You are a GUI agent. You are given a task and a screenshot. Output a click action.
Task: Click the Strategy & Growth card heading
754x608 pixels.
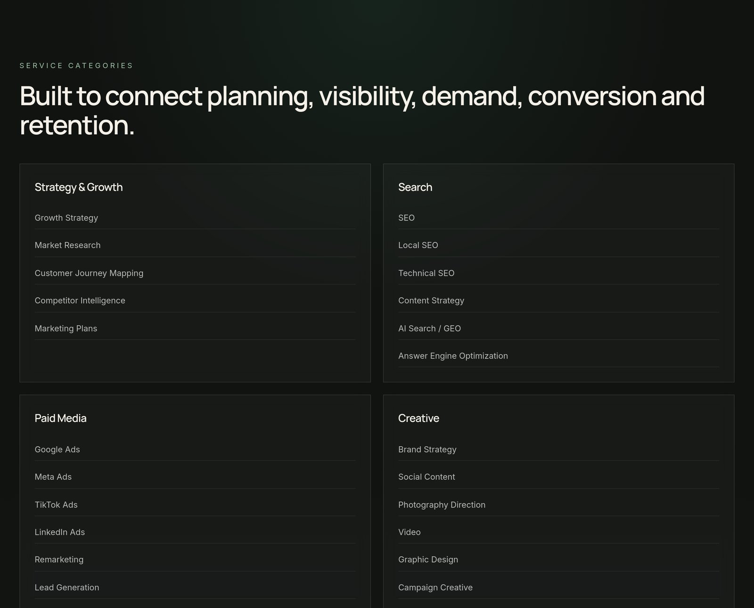coord(79,187)
